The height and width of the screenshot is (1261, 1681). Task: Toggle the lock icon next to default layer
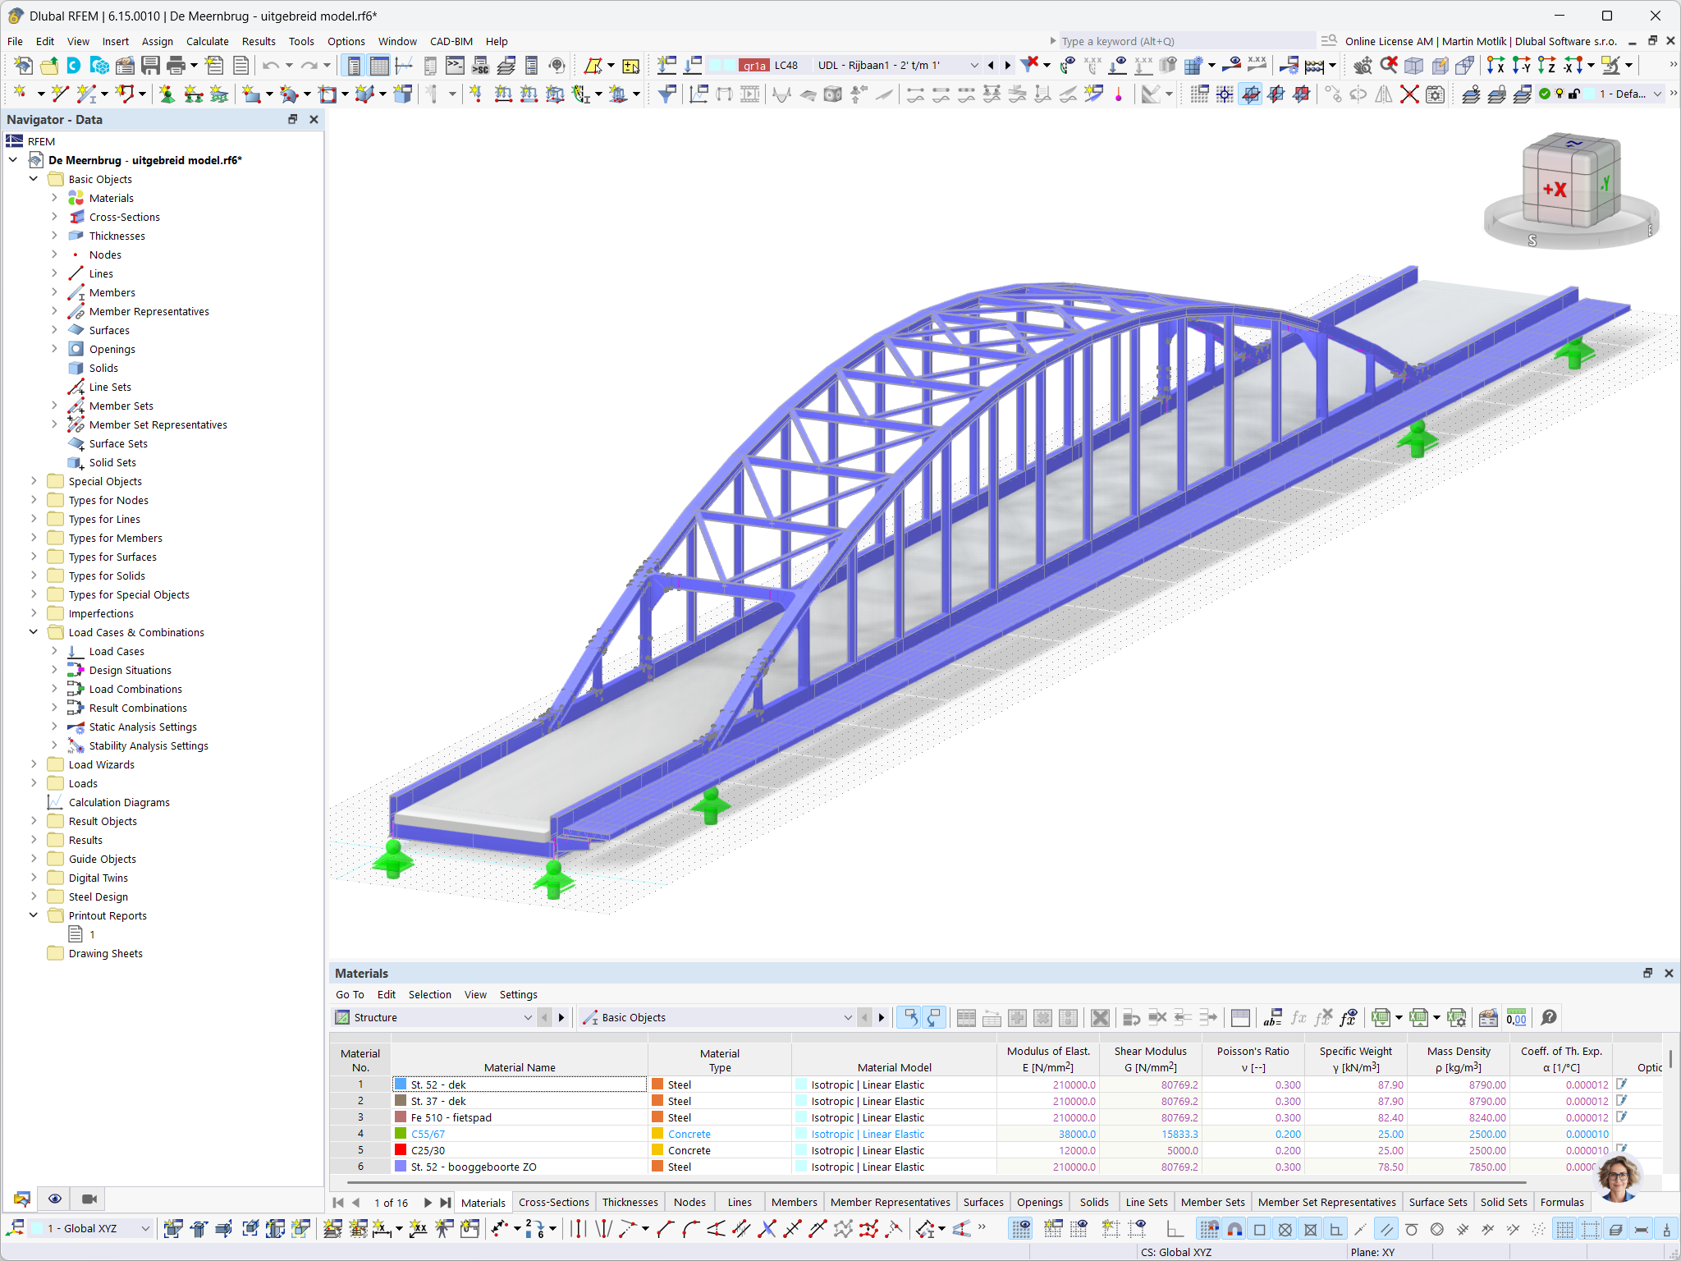(x=1574, y=94)
